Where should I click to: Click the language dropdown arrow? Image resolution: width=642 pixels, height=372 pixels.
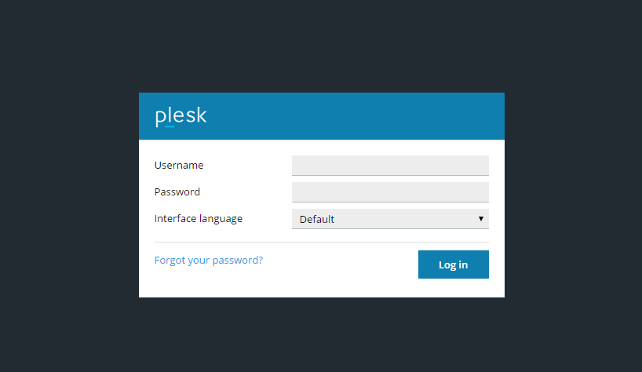point(480,219)
